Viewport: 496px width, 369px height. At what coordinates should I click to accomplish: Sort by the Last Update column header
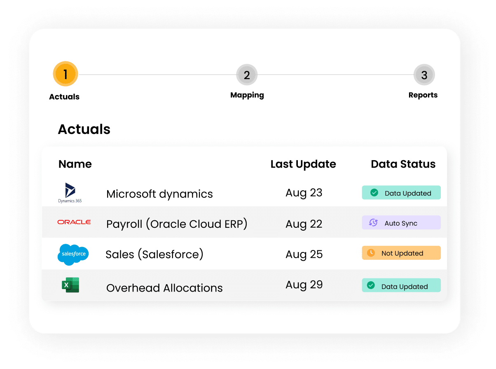(x=303, y=164)
